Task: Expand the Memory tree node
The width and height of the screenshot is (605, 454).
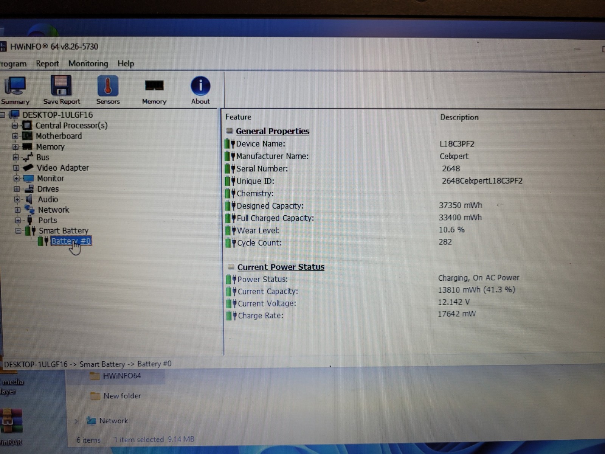Action: coord(16,147)
